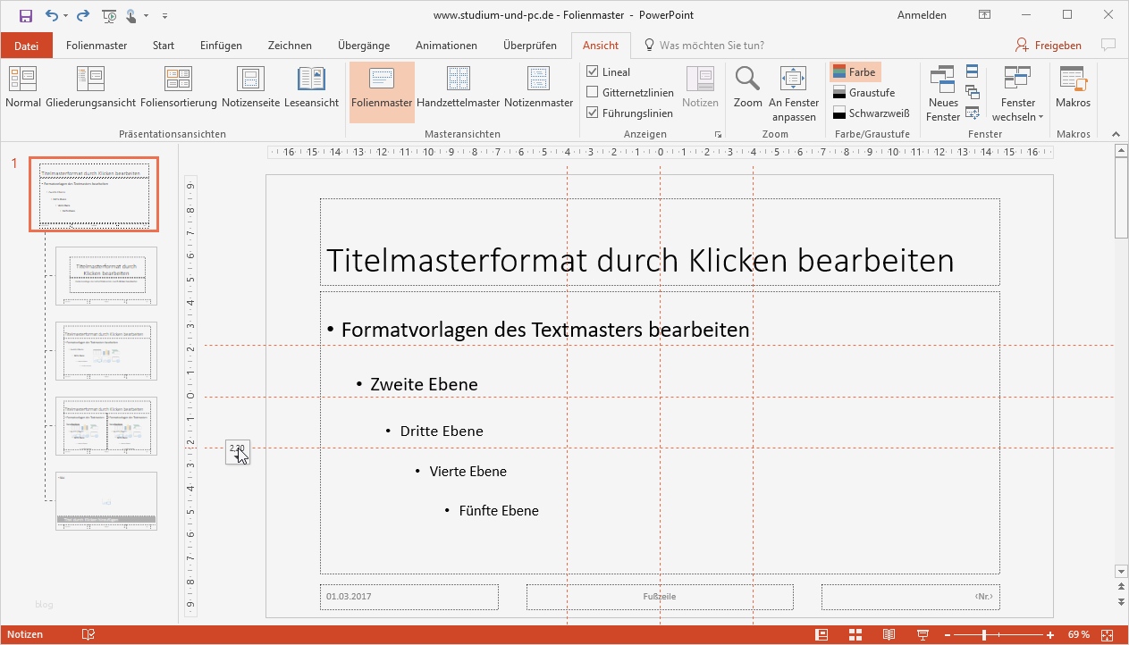
Task: Expand the Anzeigen group dialog launcher
Action: (x=718, y=134)
